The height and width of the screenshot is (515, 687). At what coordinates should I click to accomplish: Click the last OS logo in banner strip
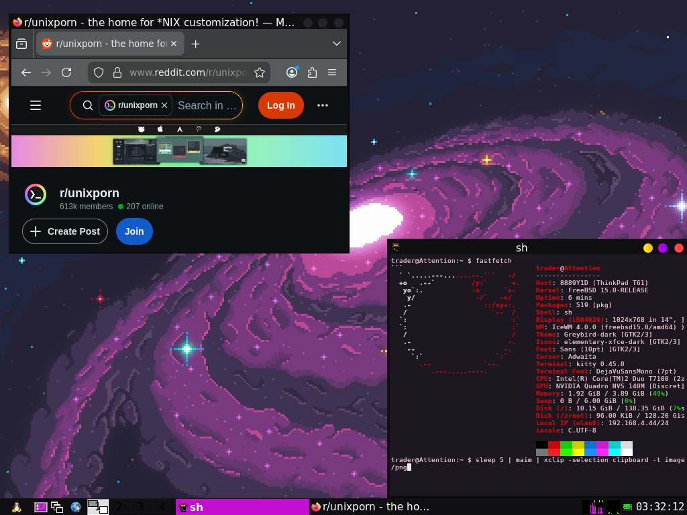point(217,129)
